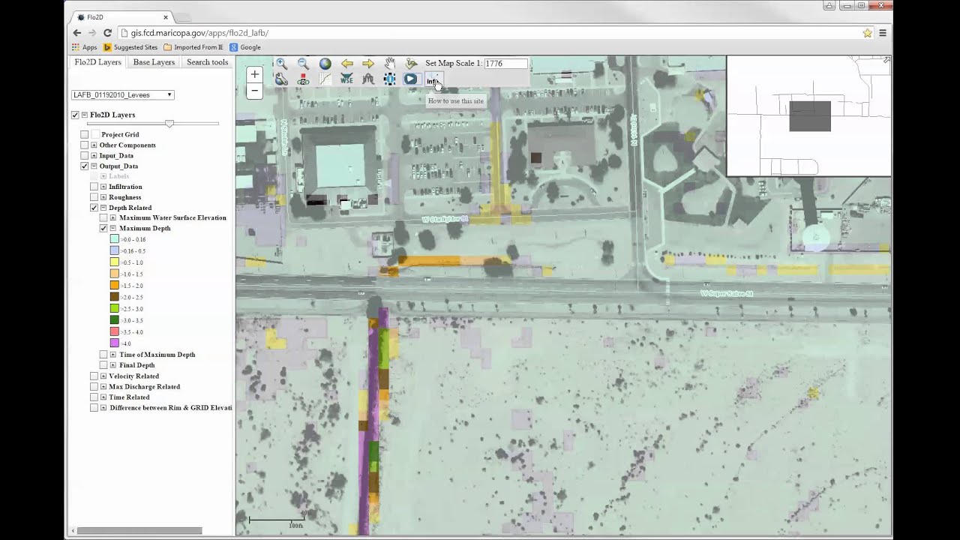The height and width of the screenshot is (540, 960).
Task: Open the Suggested Sites bookmark
Action: point(130,47)
